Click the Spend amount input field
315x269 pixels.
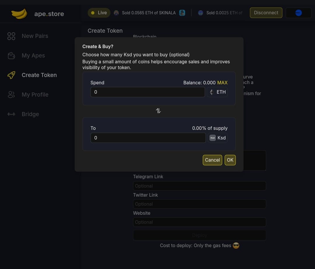pos(147,92)
